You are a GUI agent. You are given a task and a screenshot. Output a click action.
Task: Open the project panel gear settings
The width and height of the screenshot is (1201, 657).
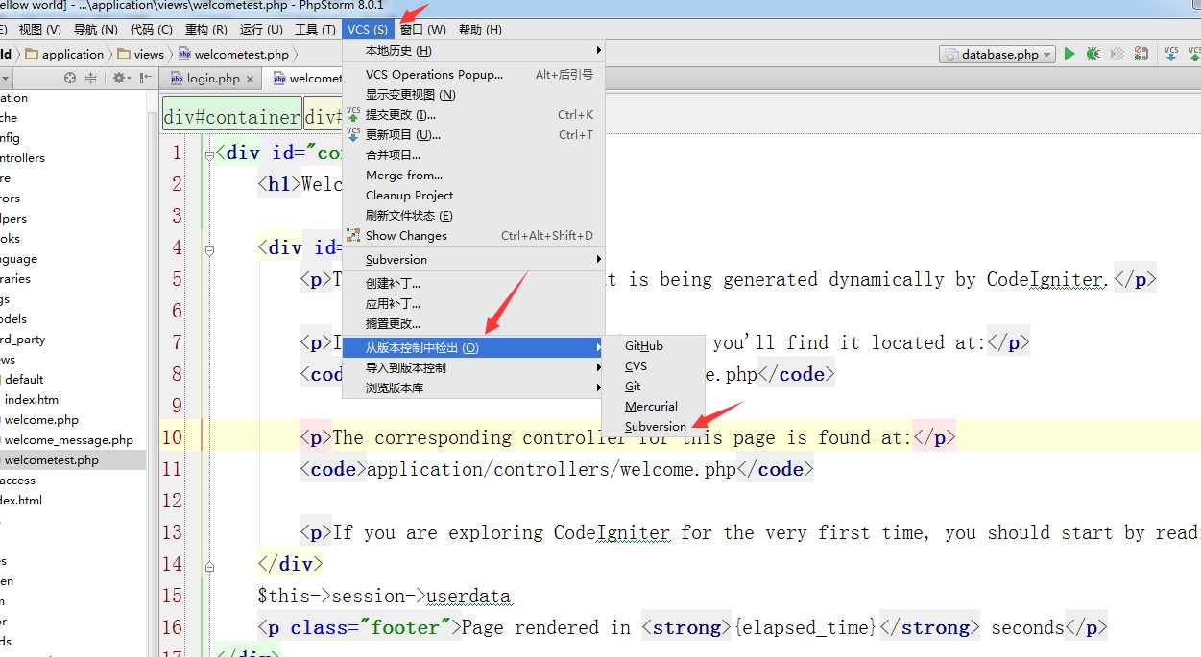[121, 79]
